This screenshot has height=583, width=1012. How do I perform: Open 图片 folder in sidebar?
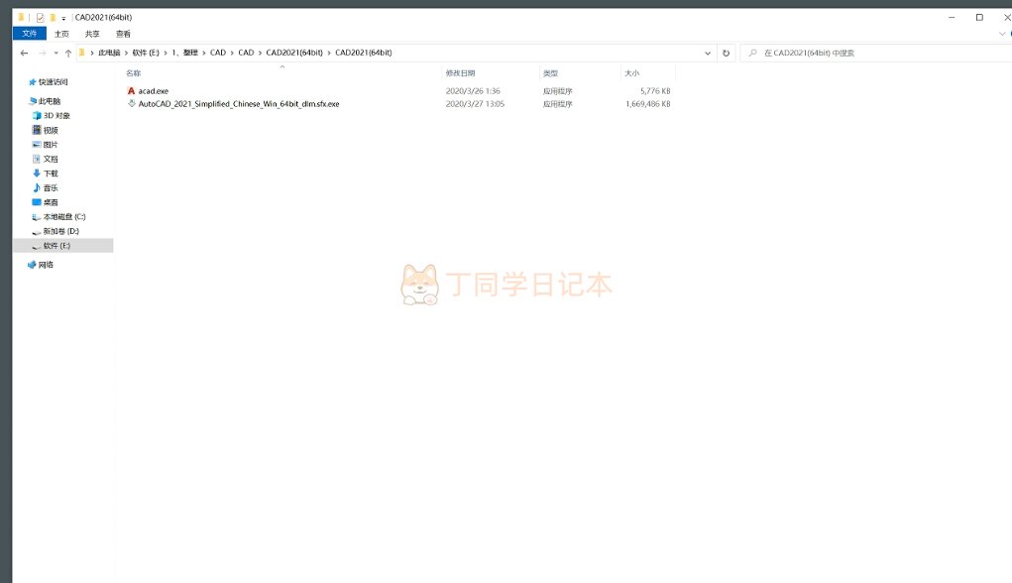pos(51,145)
